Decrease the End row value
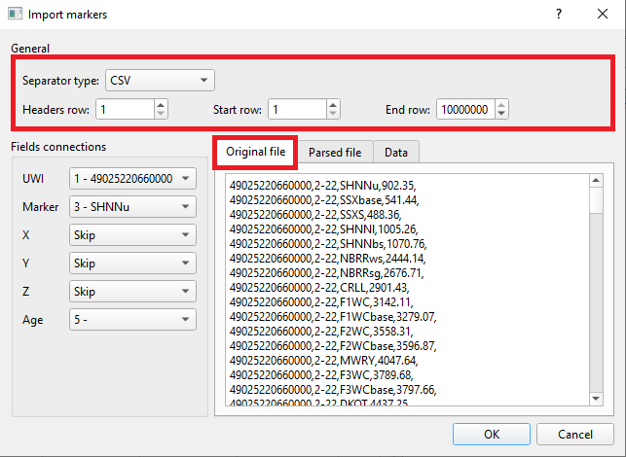This screenshot has width=626, height=457. click(x=501, y=115)
